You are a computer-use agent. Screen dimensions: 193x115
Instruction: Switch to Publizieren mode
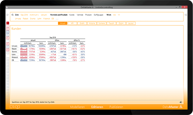[116, 107]
